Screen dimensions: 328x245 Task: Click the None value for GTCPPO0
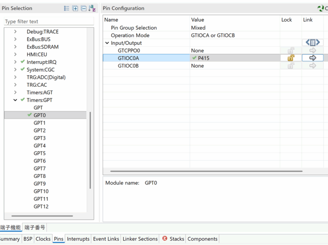click(198, 50)
